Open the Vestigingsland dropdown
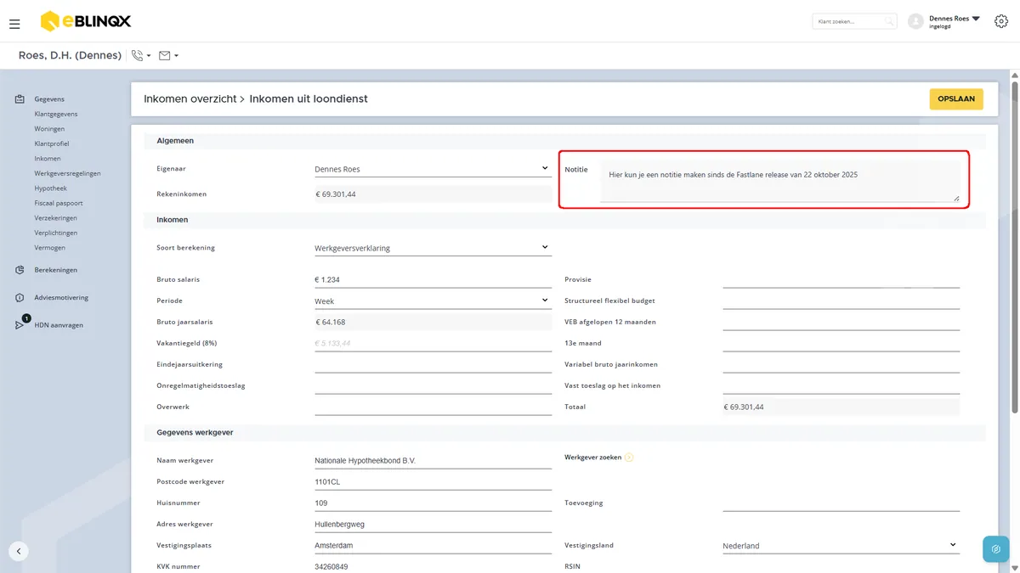The height and width of the screenshot is (573, 1020). click(841, 546)
